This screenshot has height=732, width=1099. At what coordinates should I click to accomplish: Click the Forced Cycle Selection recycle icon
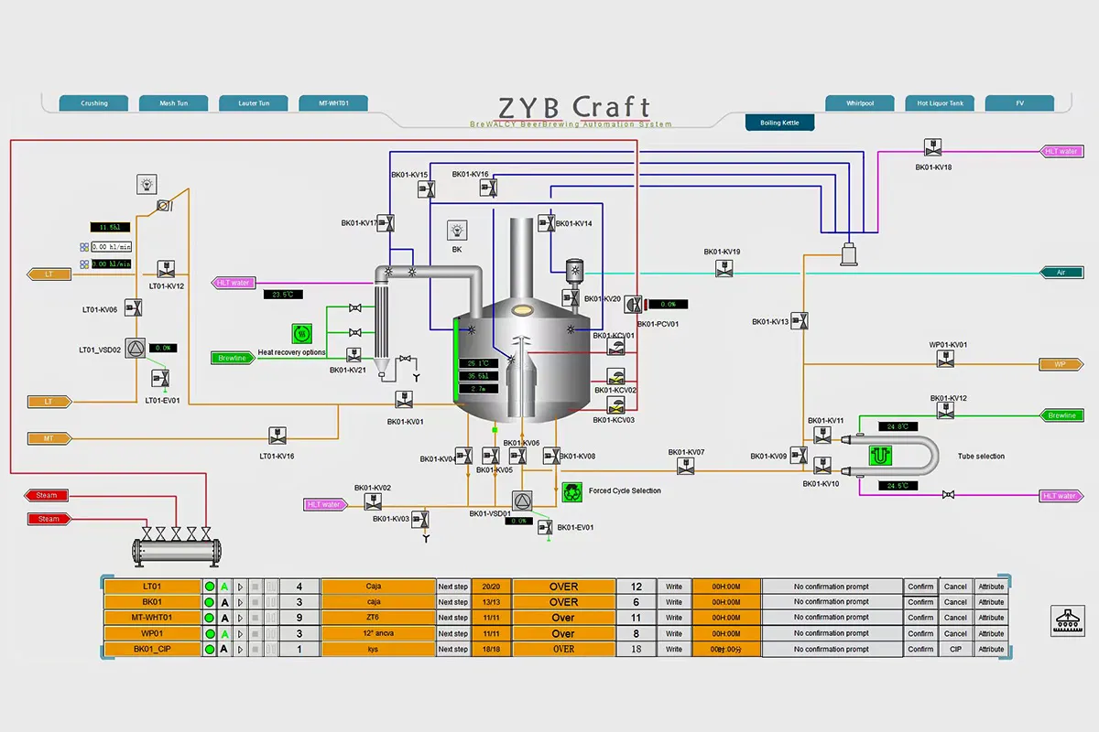click(x=573, y=490)
